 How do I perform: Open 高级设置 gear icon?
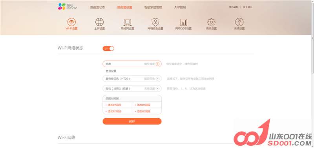click(x=211, y=22)
